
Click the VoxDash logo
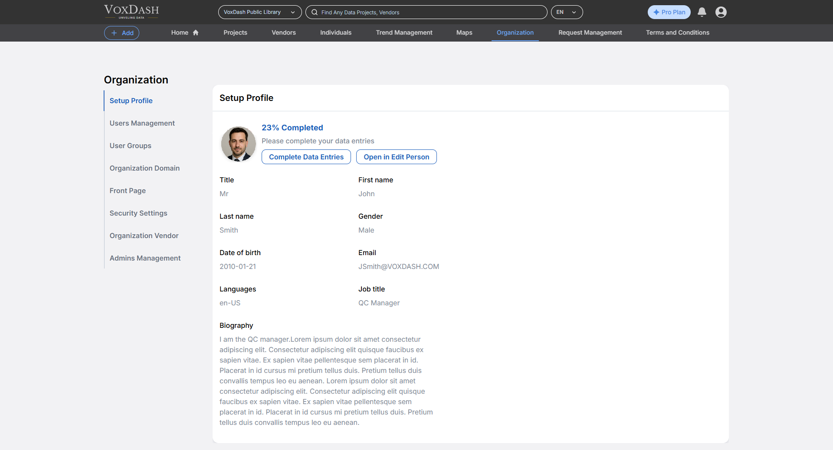pos(131,11)
